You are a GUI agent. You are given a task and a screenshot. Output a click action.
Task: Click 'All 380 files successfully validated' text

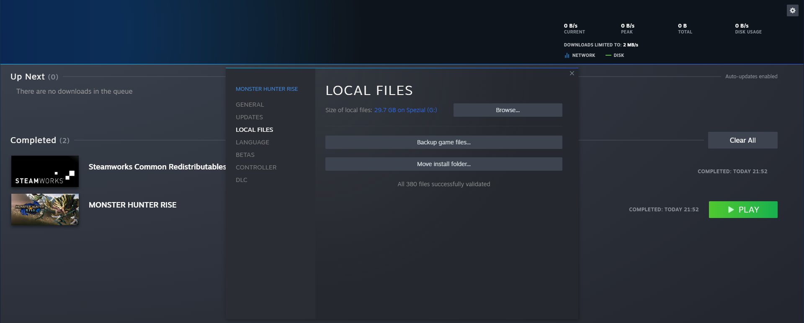(x=443, y=184)
